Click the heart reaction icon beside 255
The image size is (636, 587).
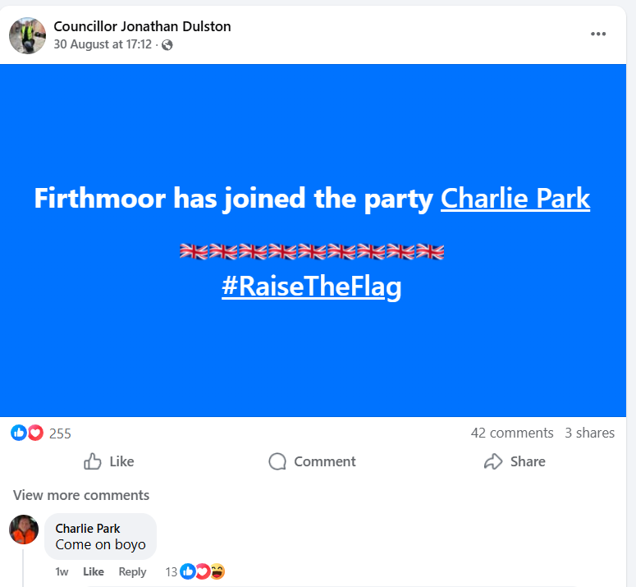tap(35, 433)
